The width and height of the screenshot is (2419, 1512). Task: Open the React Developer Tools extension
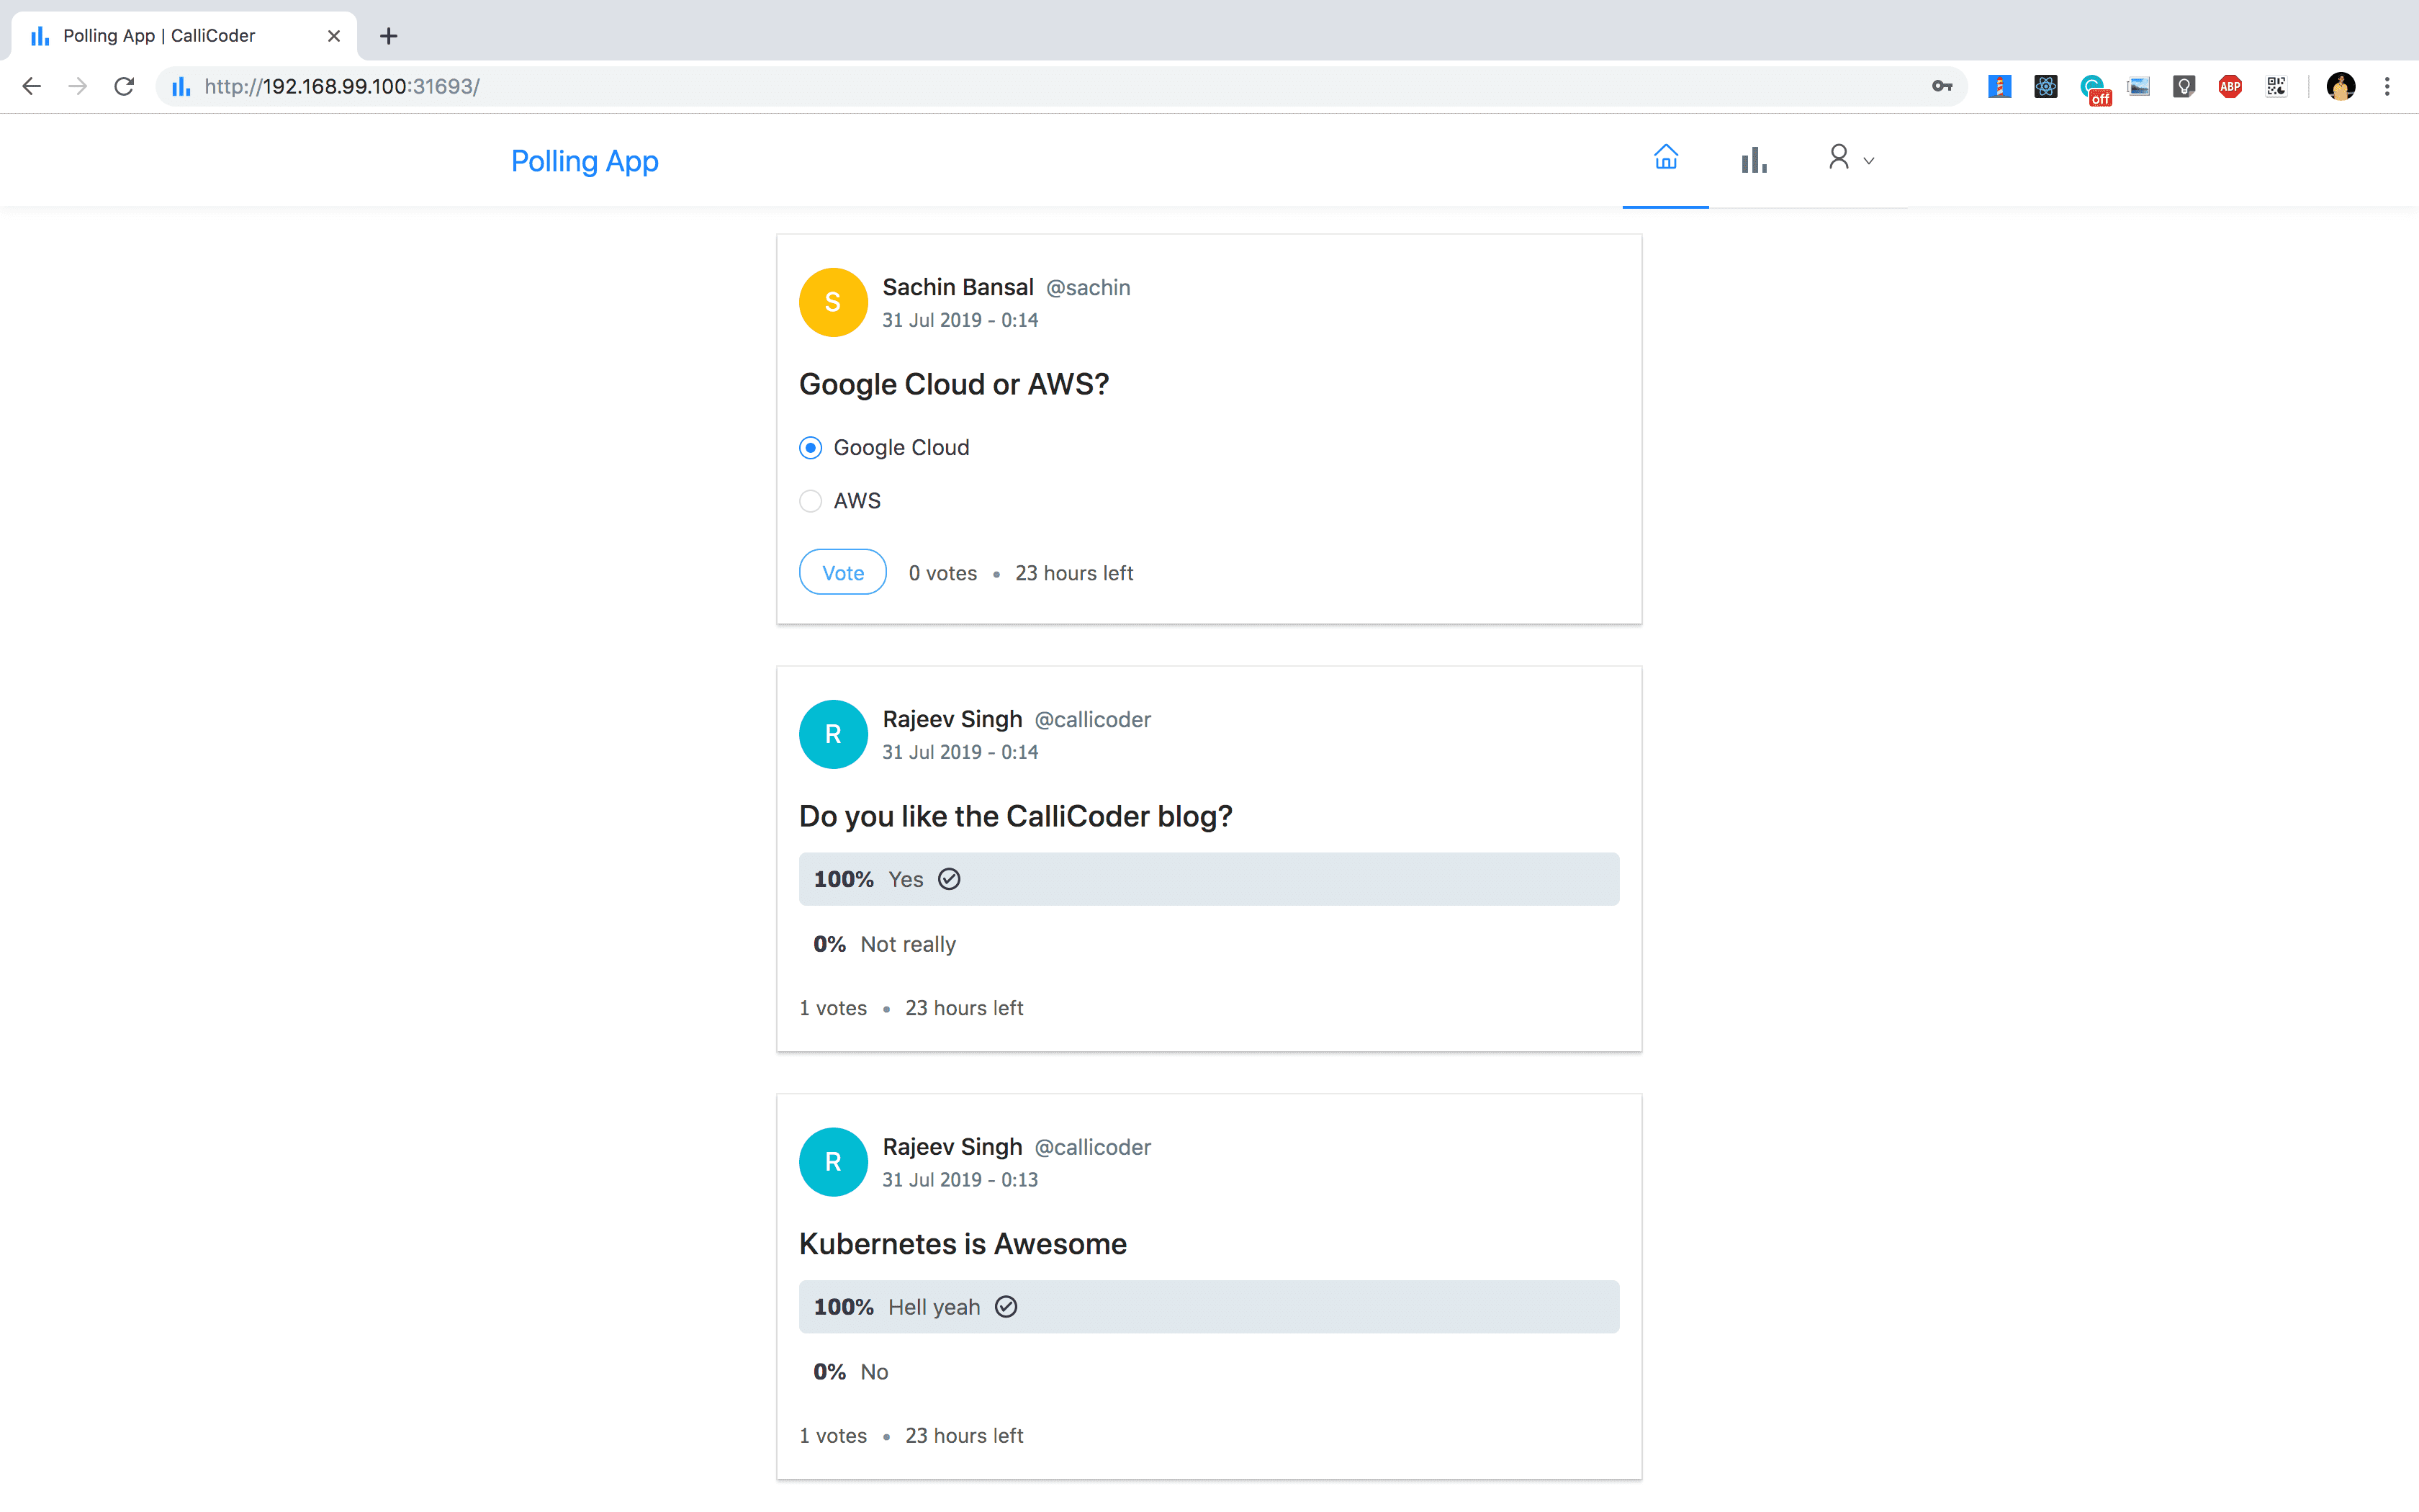(2045, 86)
